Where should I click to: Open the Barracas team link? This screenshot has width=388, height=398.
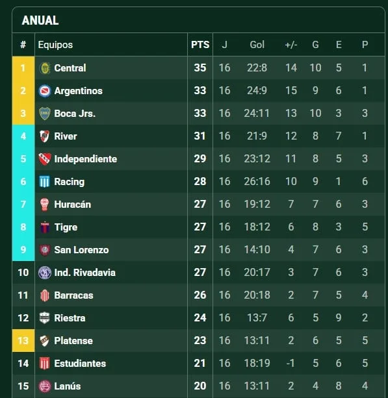[73, 295]
